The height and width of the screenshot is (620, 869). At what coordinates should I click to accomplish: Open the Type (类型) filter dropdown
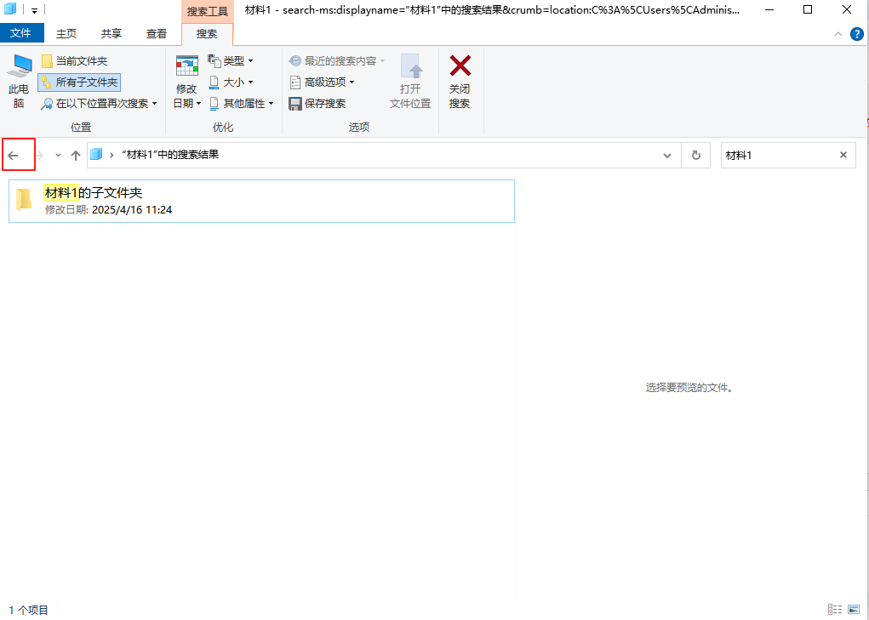(232, 61)
